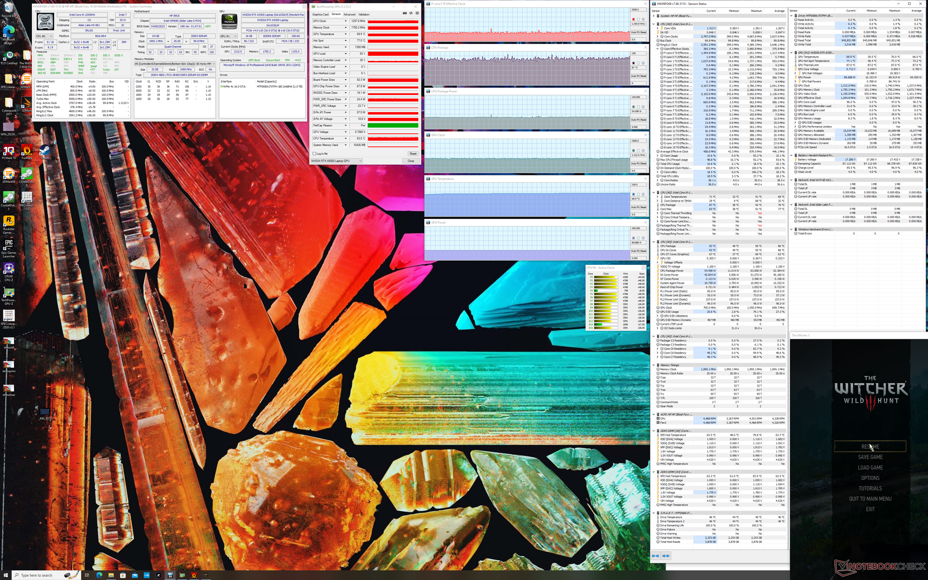Viewport: 928px width, 580px height.
Task: Click HWiNFO expand columns arrows button
Action: [x=655, y=556]
